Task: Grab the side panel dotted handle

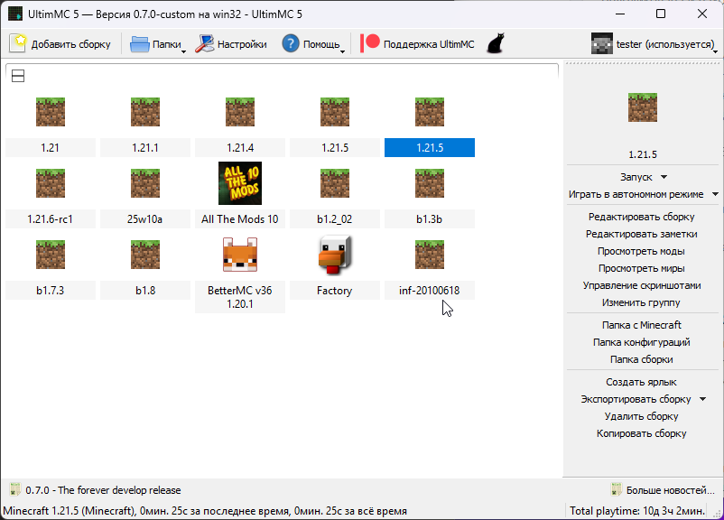Action: pos(642,63)
